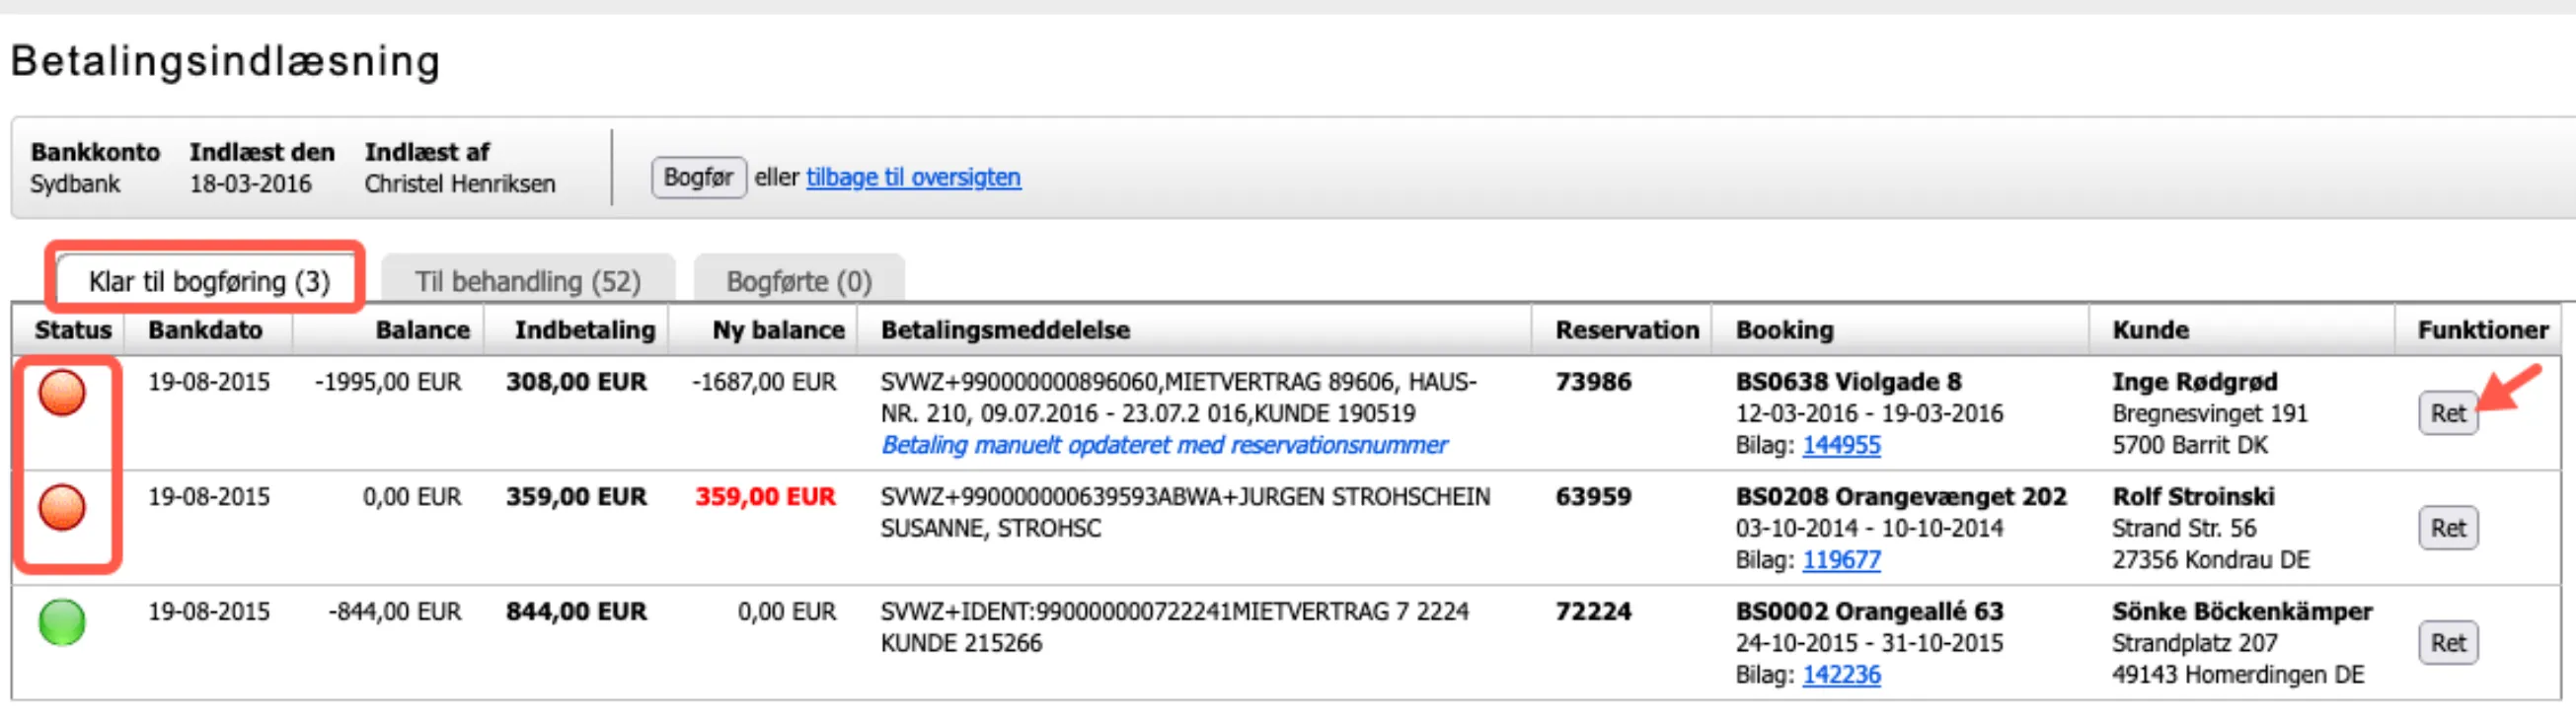Viewport: 2576px width, 726px height.
Task: Click the red status light on the Rolf Stroinski row
Action: tap(62, 510)
